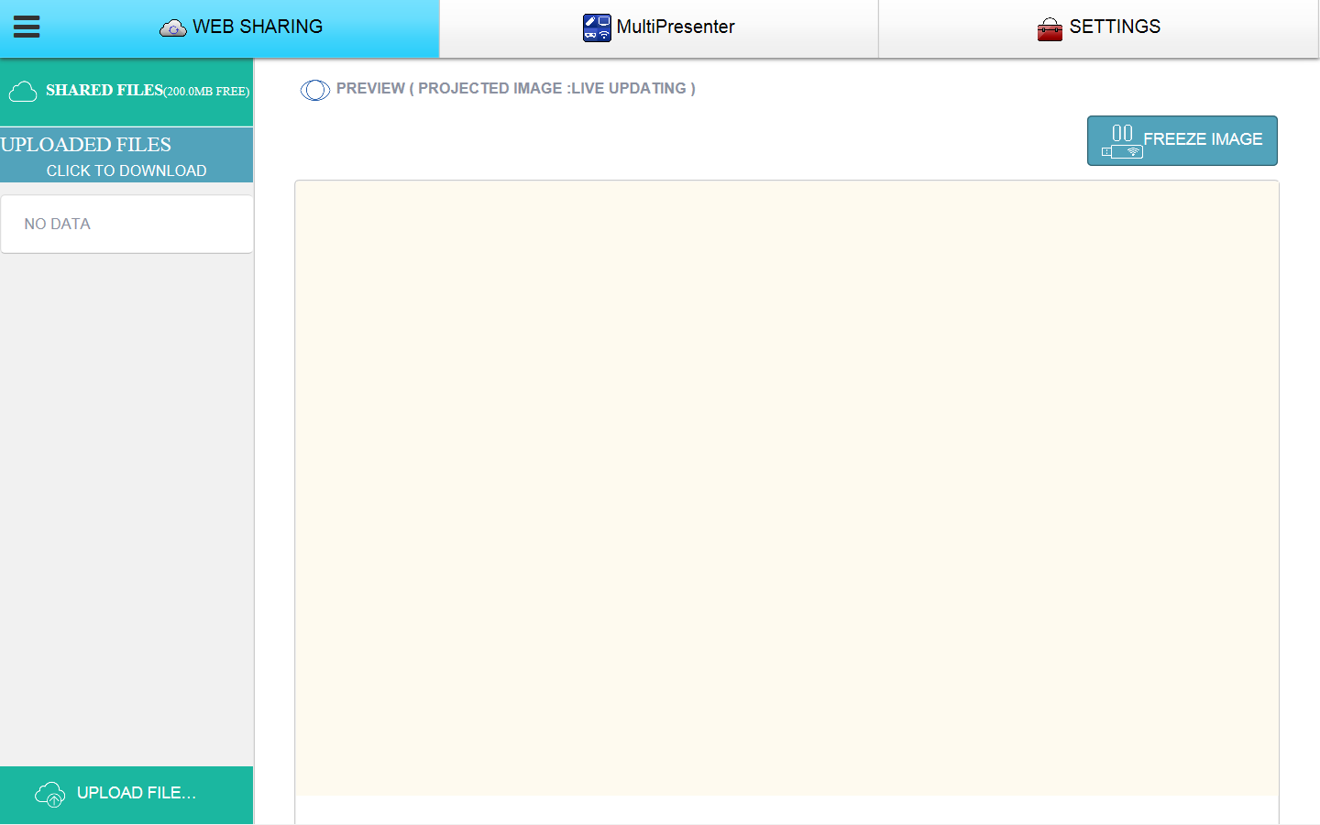Click the UPLOADED FILES section heading
Screen dimensions: 1320x825
85,145
